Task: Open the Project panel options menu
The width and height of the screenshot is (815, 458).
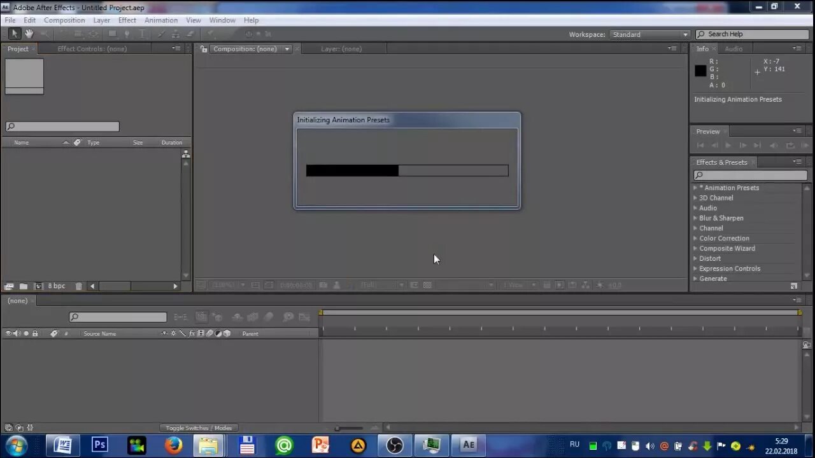Action: coord(176,48)
